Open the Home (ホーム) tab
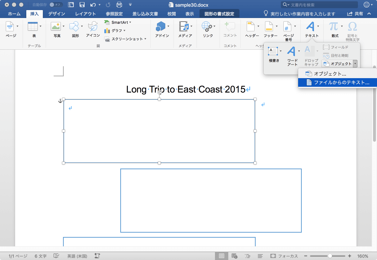The image size is (377, 260). tap(14, 14)
